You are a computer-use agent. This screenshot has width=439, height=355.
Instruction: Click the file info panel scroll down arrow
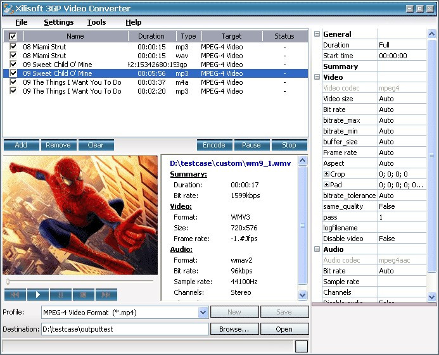click(302, 295)
